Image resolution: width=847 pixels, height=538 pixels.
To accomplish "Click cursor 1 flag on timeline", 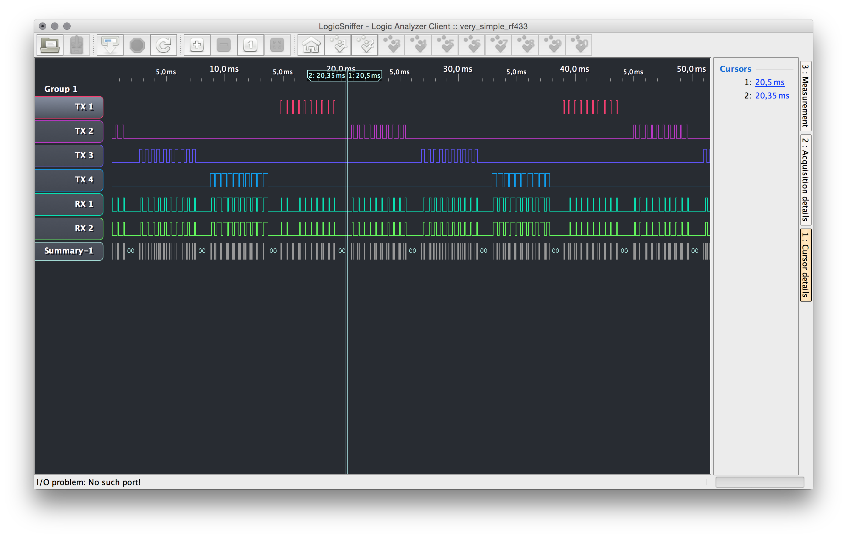I will point(365,76).
